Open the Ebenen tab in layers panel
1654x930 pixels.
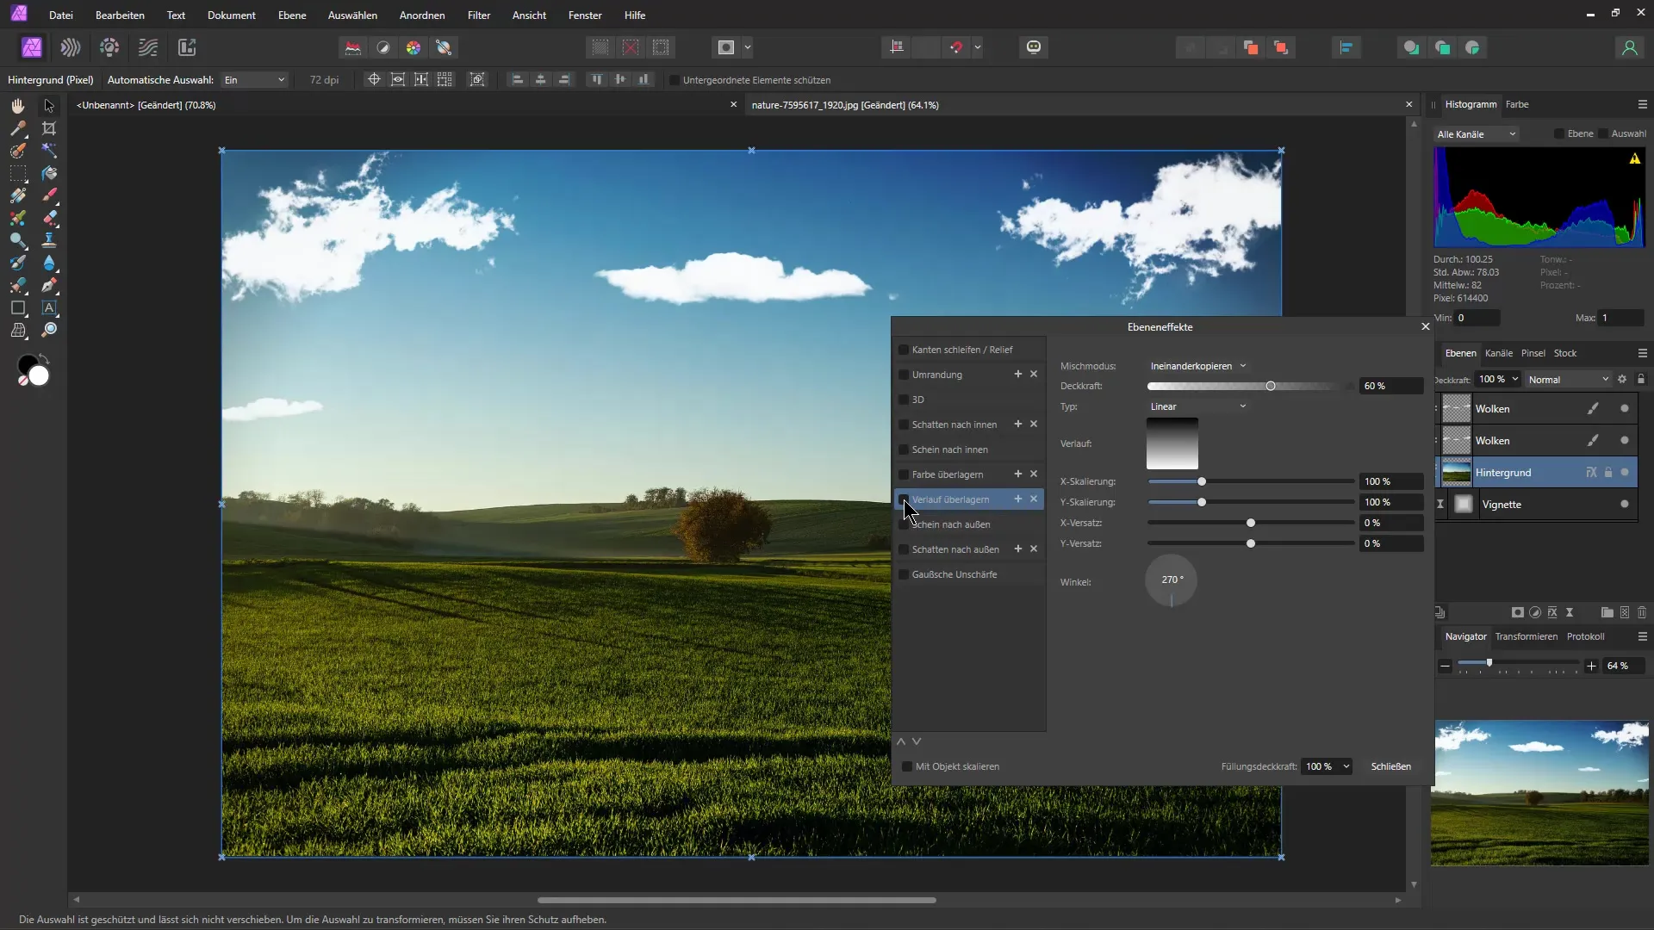click(1460, 352)
